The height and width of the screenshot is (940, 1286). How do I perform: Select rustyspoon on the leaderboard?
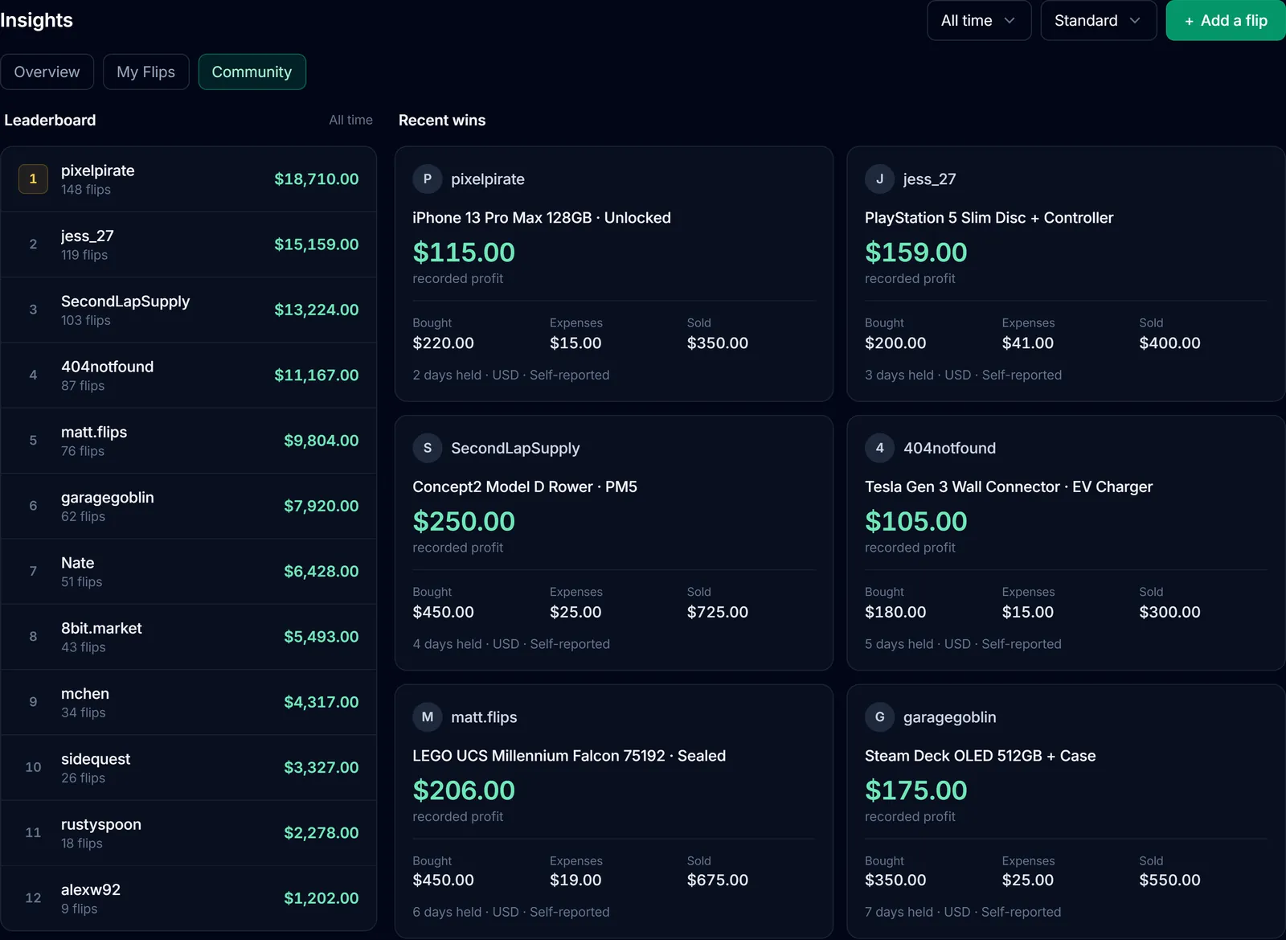tap(189, 833)
